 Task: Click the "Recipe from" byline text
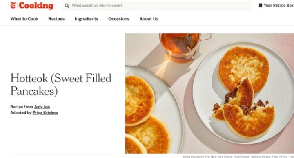coord(22,107)
